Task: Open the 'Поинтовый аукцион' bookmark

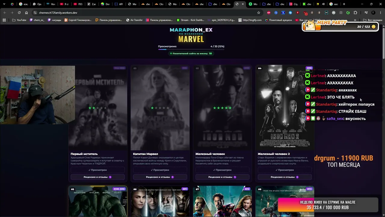Action: (278, 20)
